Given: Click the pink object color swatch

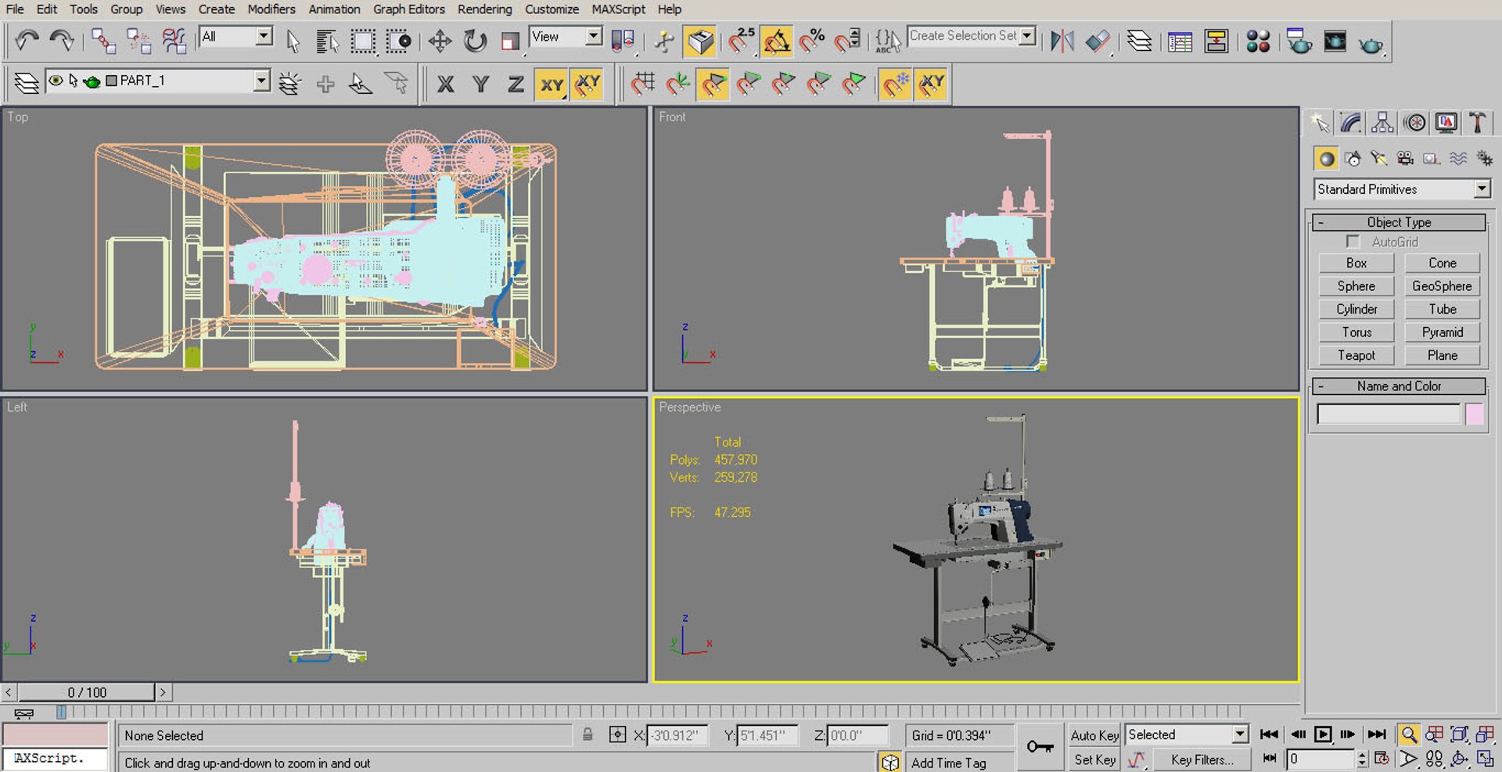Looking at the screenshot, I should [1474, 414].
